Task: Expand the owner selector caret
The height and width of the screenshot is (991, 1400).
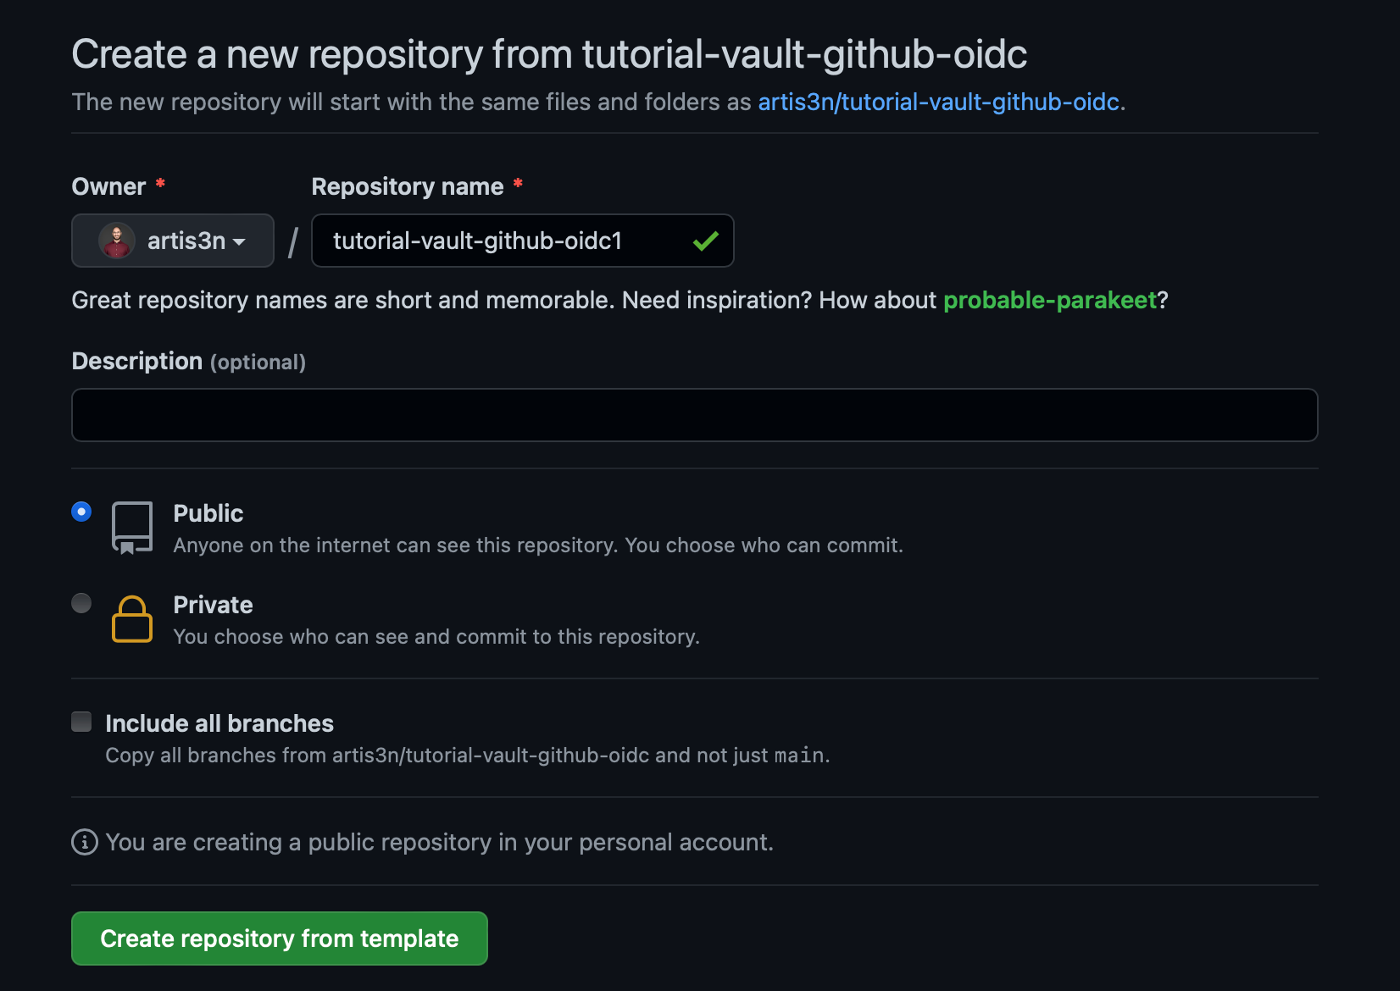Action: (240, 241)
